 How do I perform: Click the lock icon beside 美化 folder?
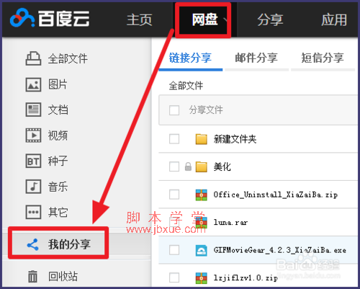point(188,166)
